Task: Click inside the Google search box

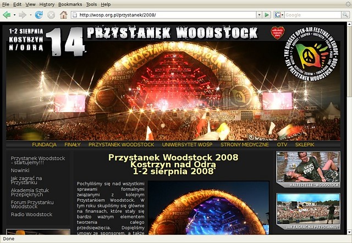Action: click(313, 15)
